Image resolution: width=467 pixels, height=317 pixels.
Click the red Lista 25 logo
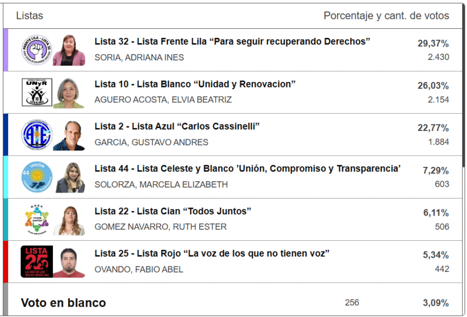coord(37,262)
